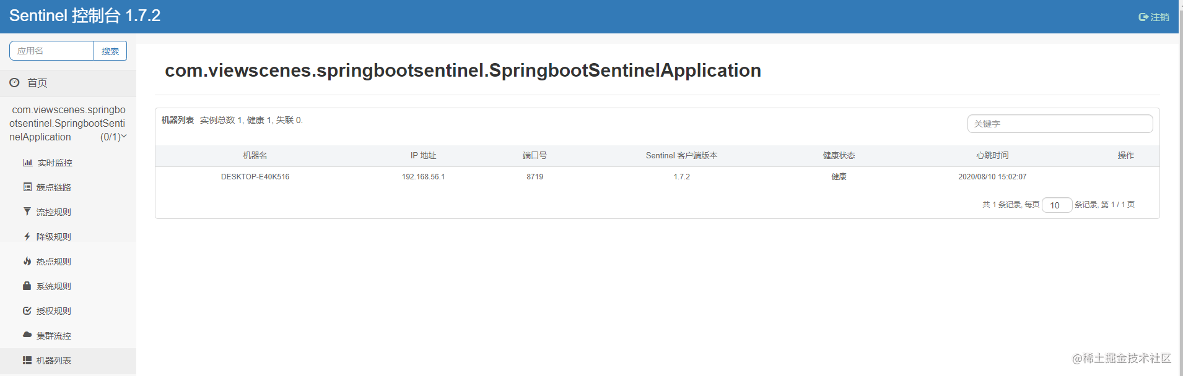Click the bar chart icon for 实时监控
This screenshot has width=1183, height=376.
[27, 163]
